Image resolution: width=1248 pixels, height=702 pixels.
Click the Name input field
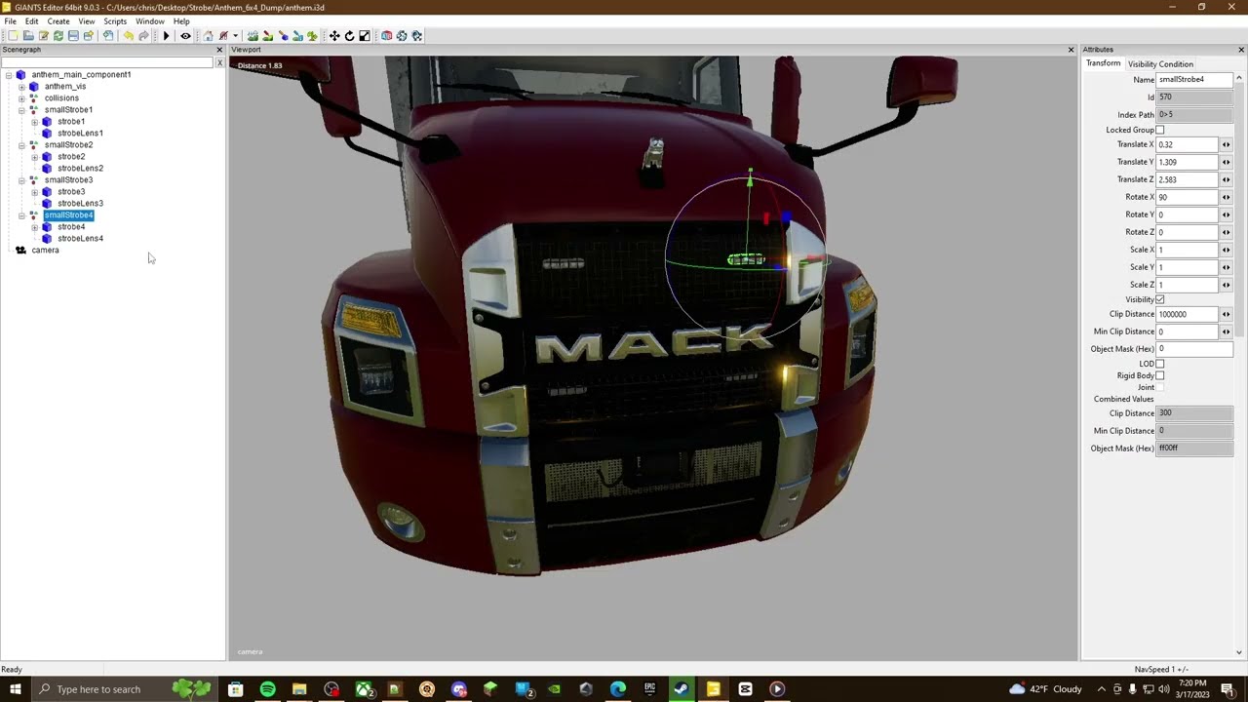coord(1194,80)
